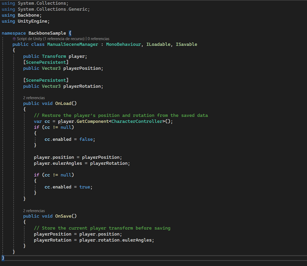The width and height of the screenshot is (307, 266).
Task: Open '0 referencias' CodeLens above the class
Action: pos(98,39)
